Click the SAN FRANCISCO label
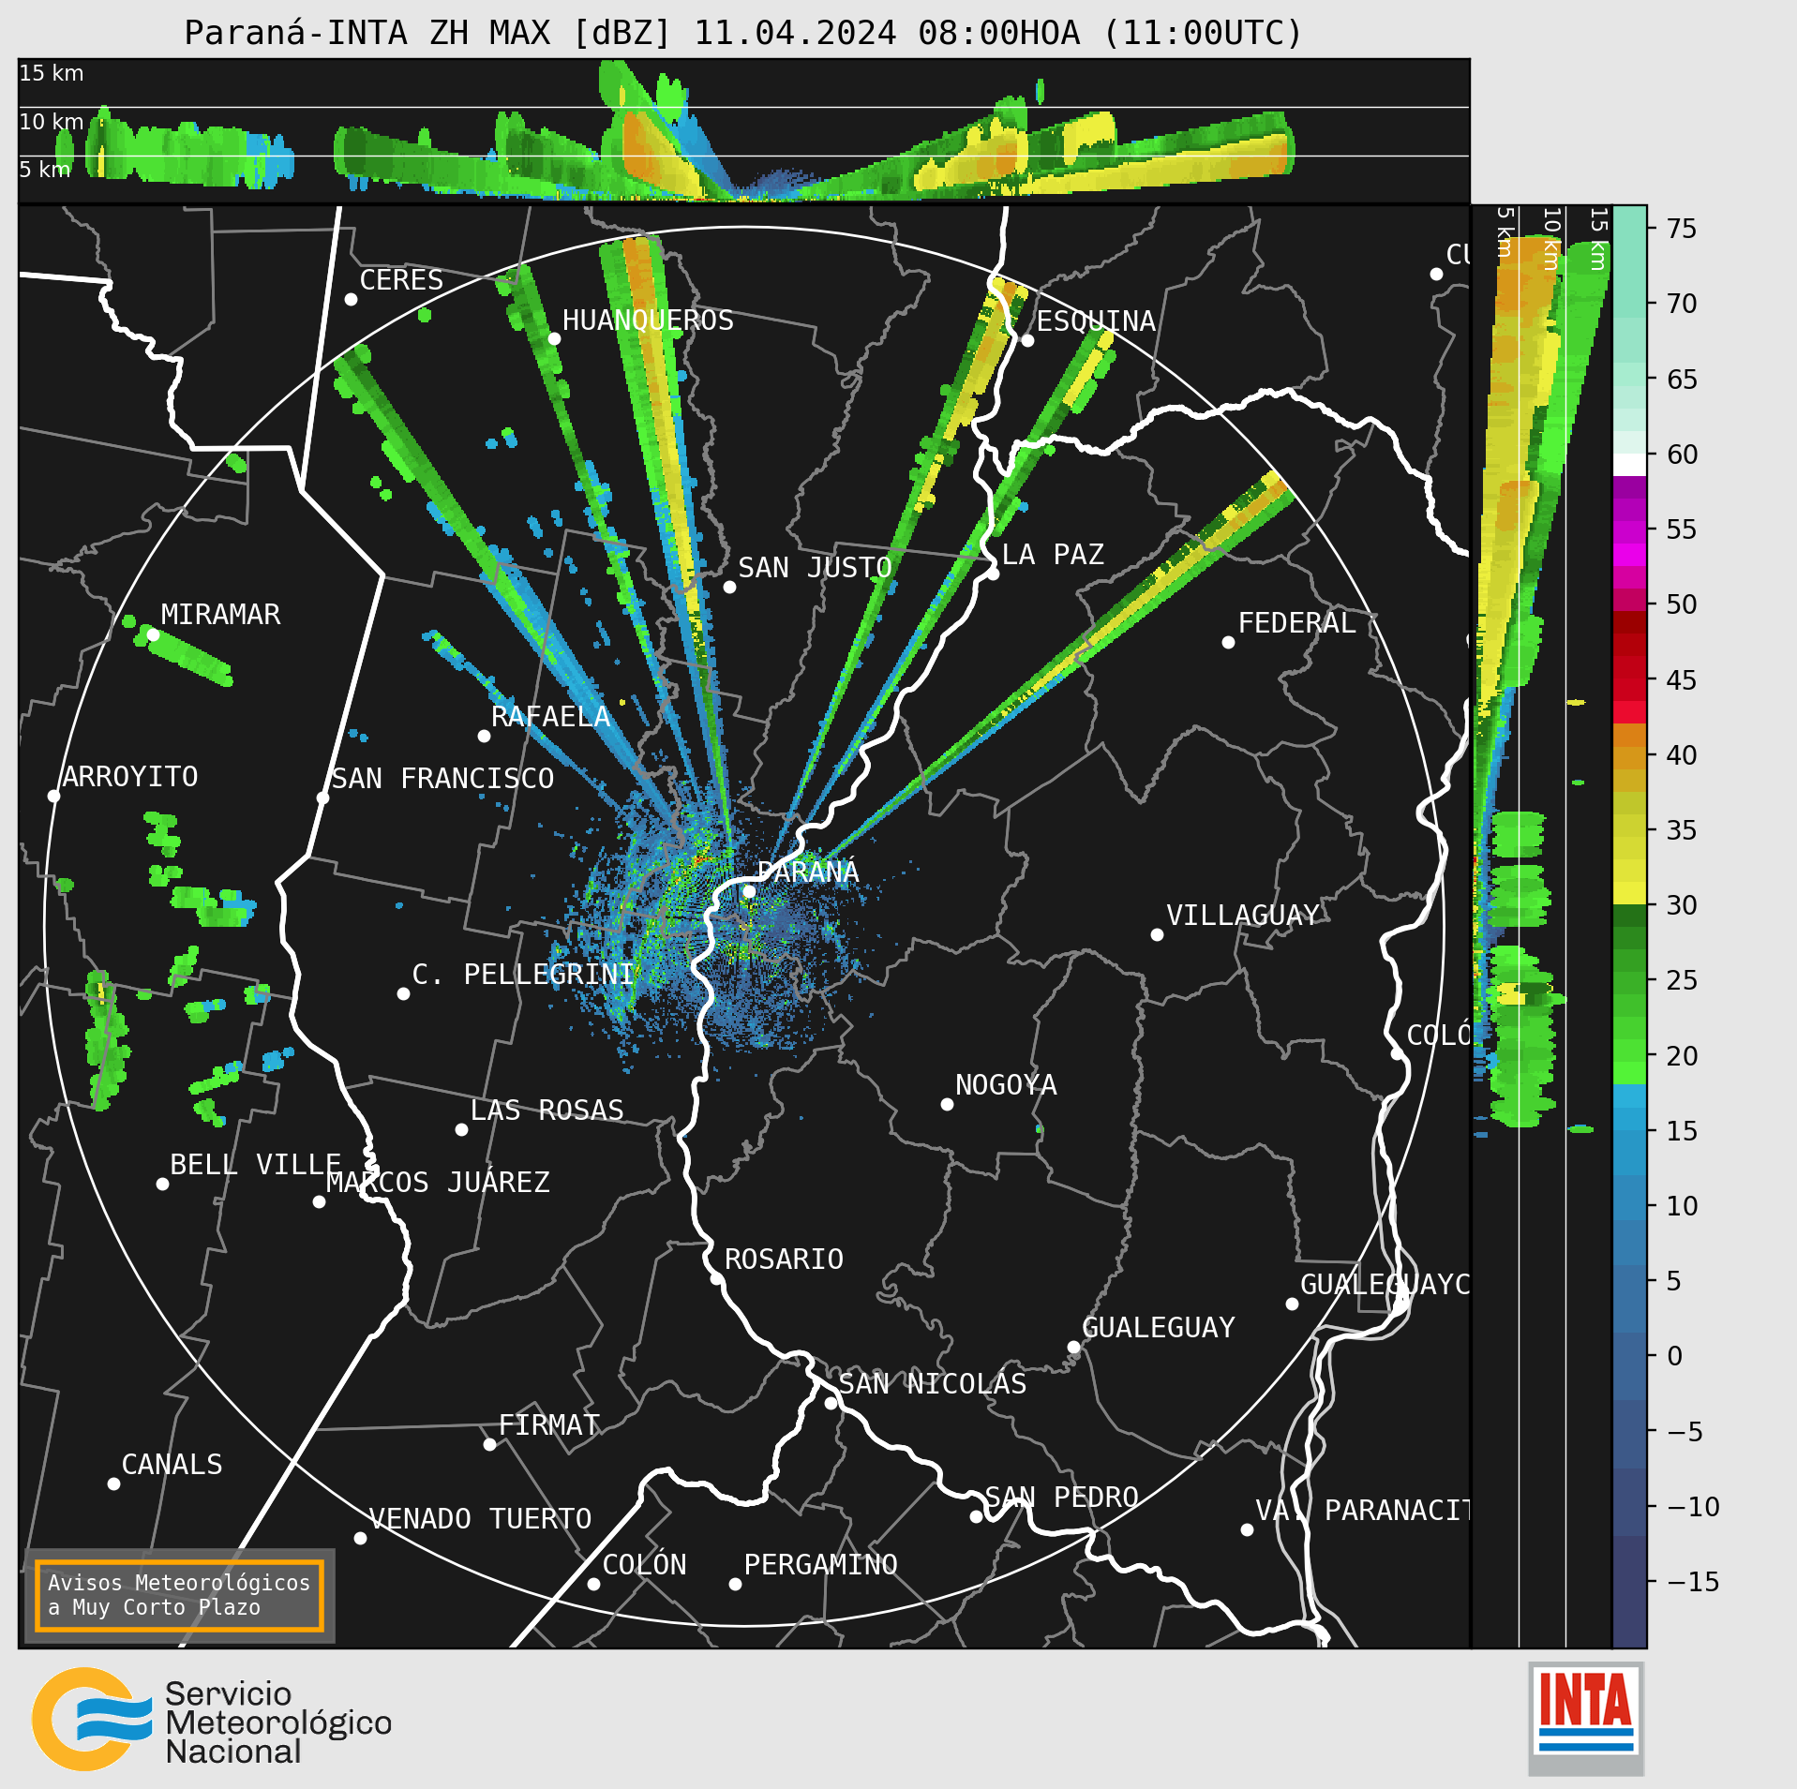Image resolution: width=1797 pixels, height=1789 pixels. pos(442,779)
